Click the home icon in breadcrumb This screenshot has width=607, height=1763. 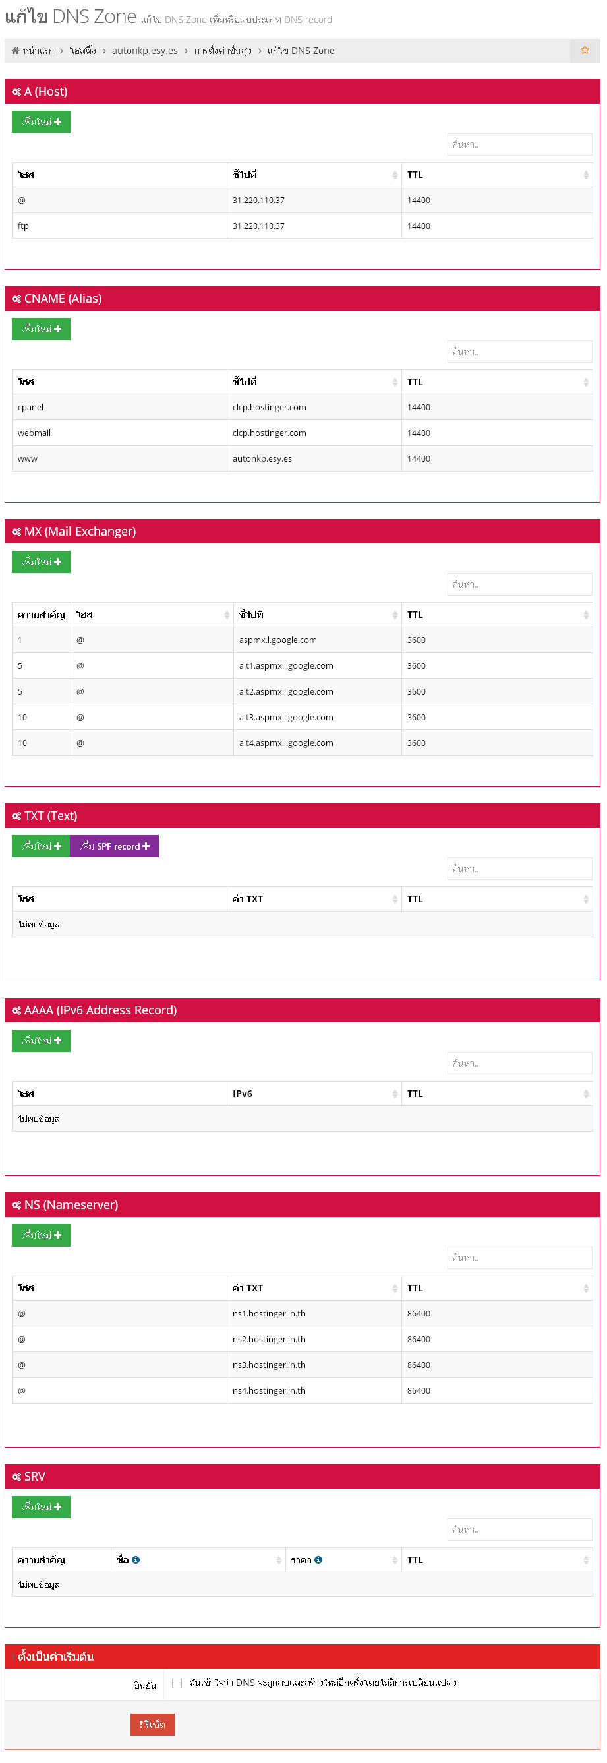[x=15, y=51]
